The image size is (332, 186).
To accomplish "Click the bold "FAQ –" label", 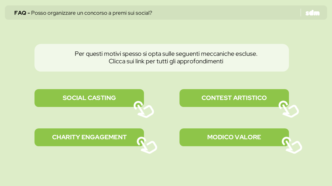I will point(22,13).
